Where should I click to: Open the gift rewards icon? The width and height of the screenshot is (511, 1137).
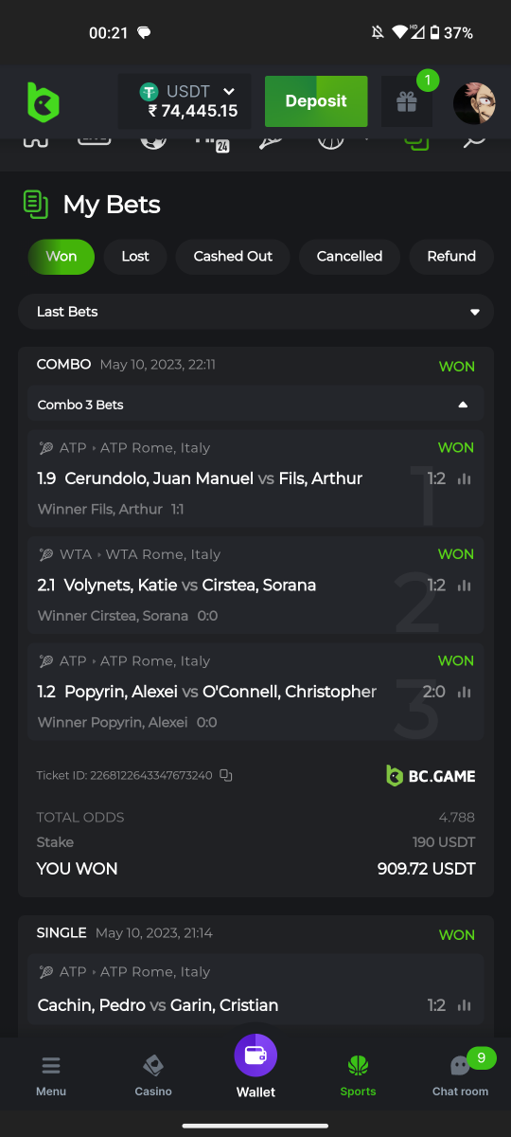coord(407,101)
